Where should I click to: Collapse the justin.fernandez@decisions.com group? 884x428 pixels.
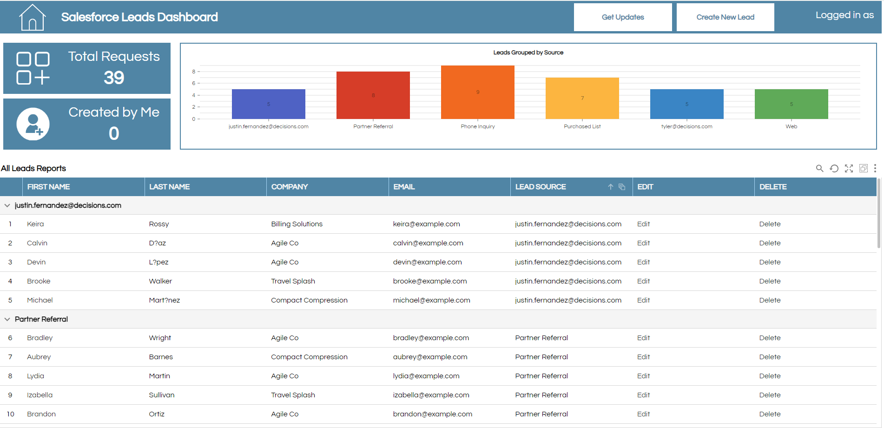pos(7,205)
